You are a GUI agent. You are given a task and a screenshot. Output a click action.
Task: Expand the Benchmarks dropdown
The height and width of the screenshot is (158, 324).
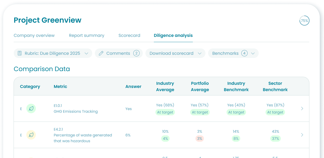click(x=233, y=53)
